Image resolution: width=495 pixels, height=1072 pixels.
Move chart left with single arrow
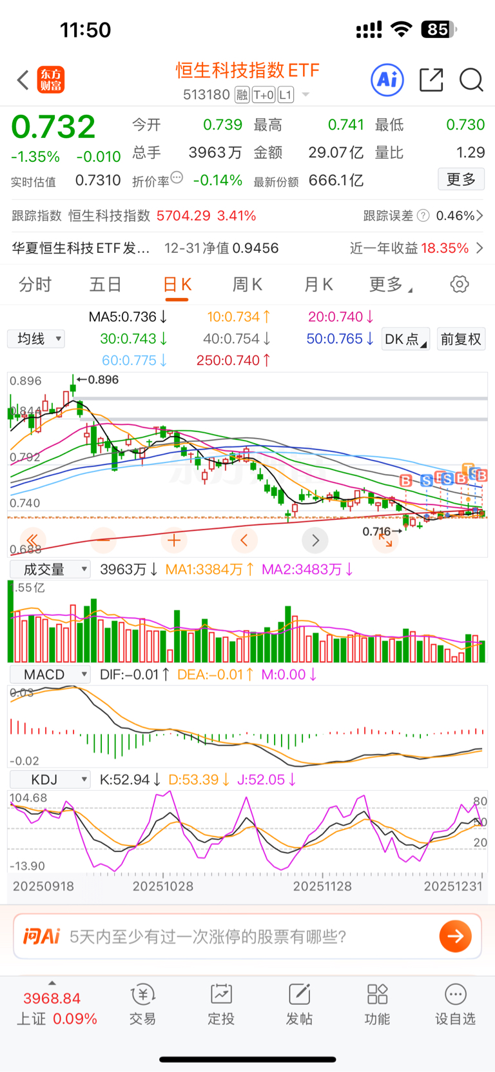point(244,540)
